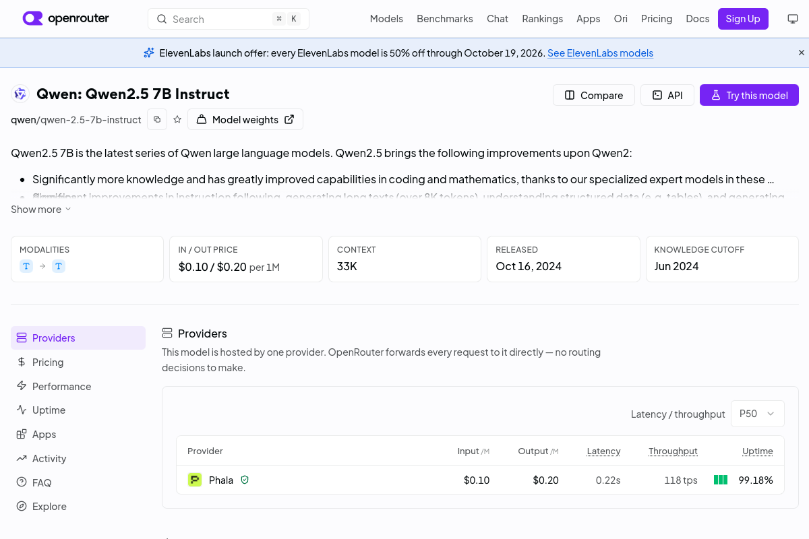Select Pricing in the sidebar
Image resolution: width=809 pixels, height=539 pixels.
78,362
